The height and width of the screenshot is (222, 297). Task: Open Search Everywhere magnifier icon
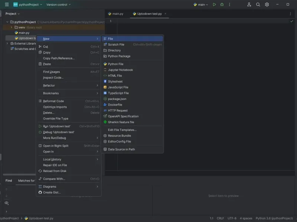[258, 4]
